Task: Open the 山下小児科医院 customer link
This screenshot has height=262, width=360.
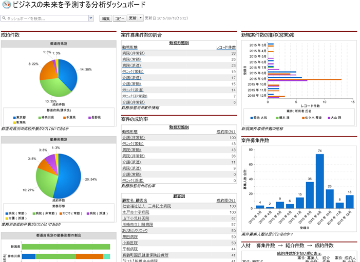Action: pyautogui.click(x=136, y=218)
